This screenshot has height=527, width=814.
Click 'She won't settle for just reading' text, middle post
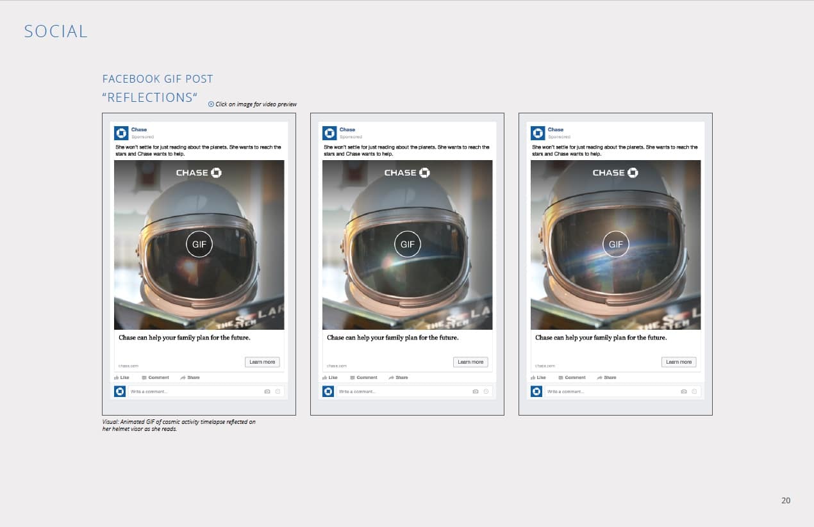coord(406,150)
